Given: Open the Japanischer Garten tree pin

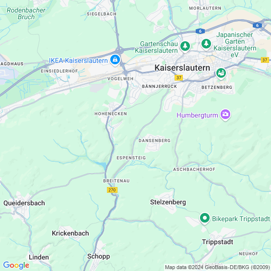Looking at the screenshot, I should click(x=206, y=44).
